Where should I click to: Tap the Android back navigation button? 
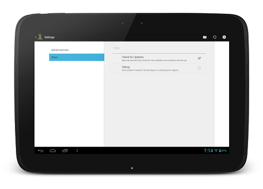point(41,151)
